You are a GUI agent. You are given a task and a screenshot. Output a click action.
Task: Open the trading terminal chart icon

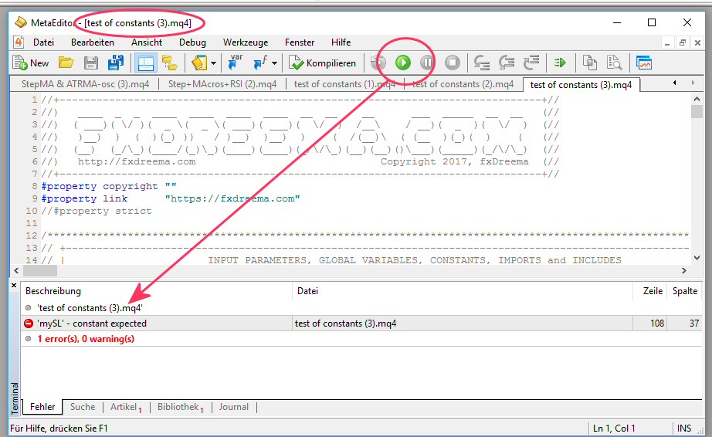644,63
